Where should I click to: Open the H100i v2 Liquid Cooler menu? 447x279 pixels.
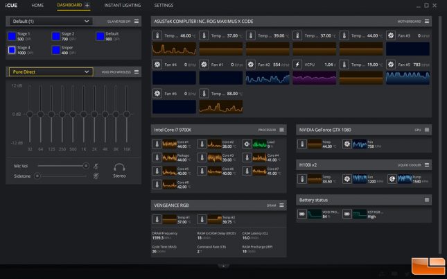pyautogui.click(x=427, y=164)
